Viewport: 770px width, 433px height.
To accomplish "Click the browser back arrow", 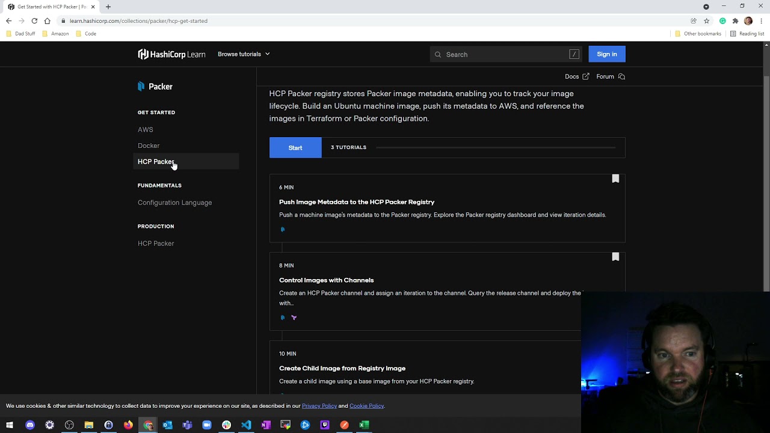I will point(8,21).
